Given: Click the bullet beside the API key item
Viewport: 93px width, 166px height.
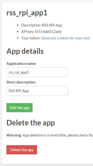Looking at the screenshot, I should coord(18,32).
